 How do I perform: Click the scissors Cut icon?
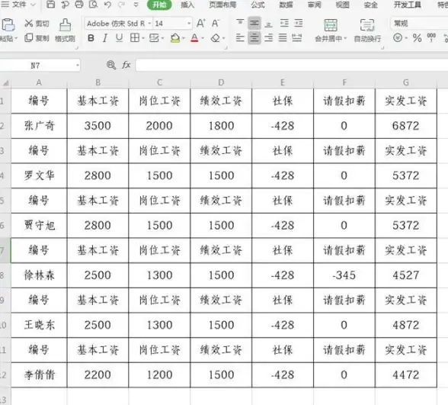(29, 23)
